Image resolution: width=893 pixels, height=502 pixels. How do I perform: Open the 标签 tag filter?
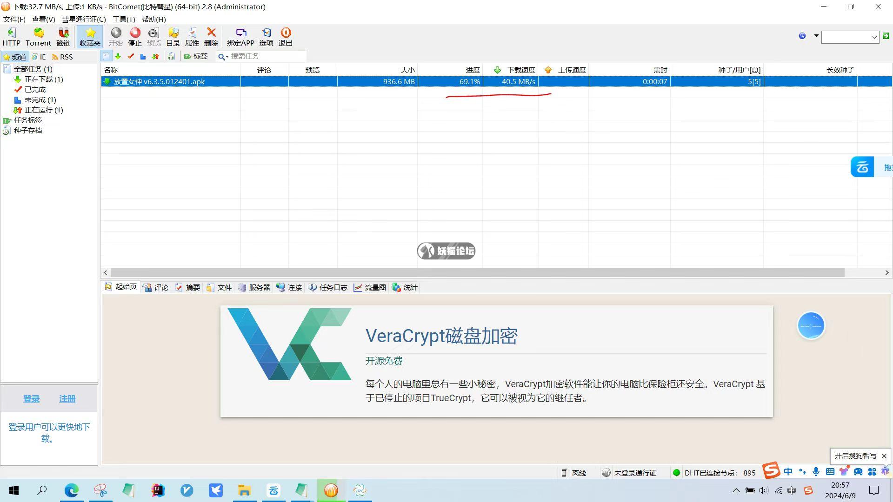(196, 56)
